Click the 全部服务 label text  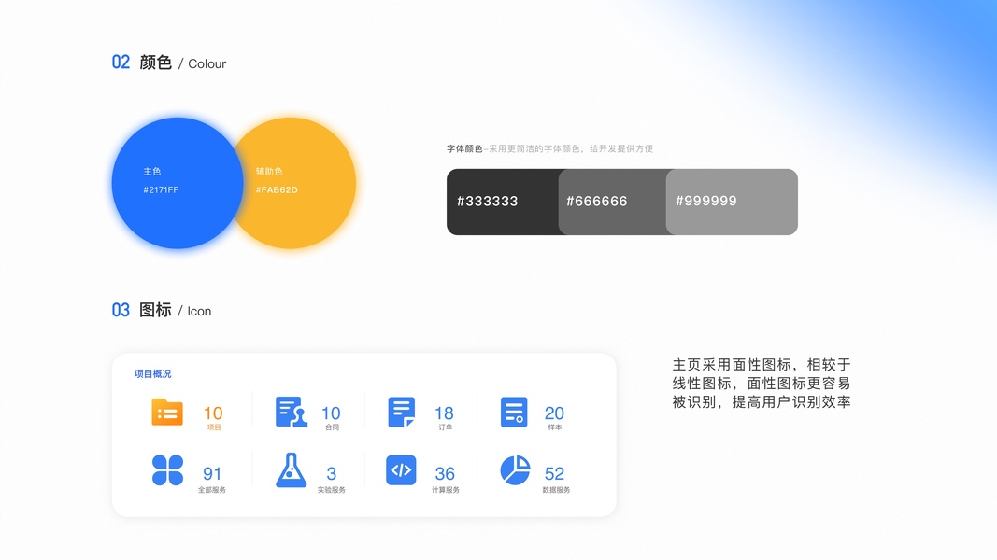[x=212, y=490]
